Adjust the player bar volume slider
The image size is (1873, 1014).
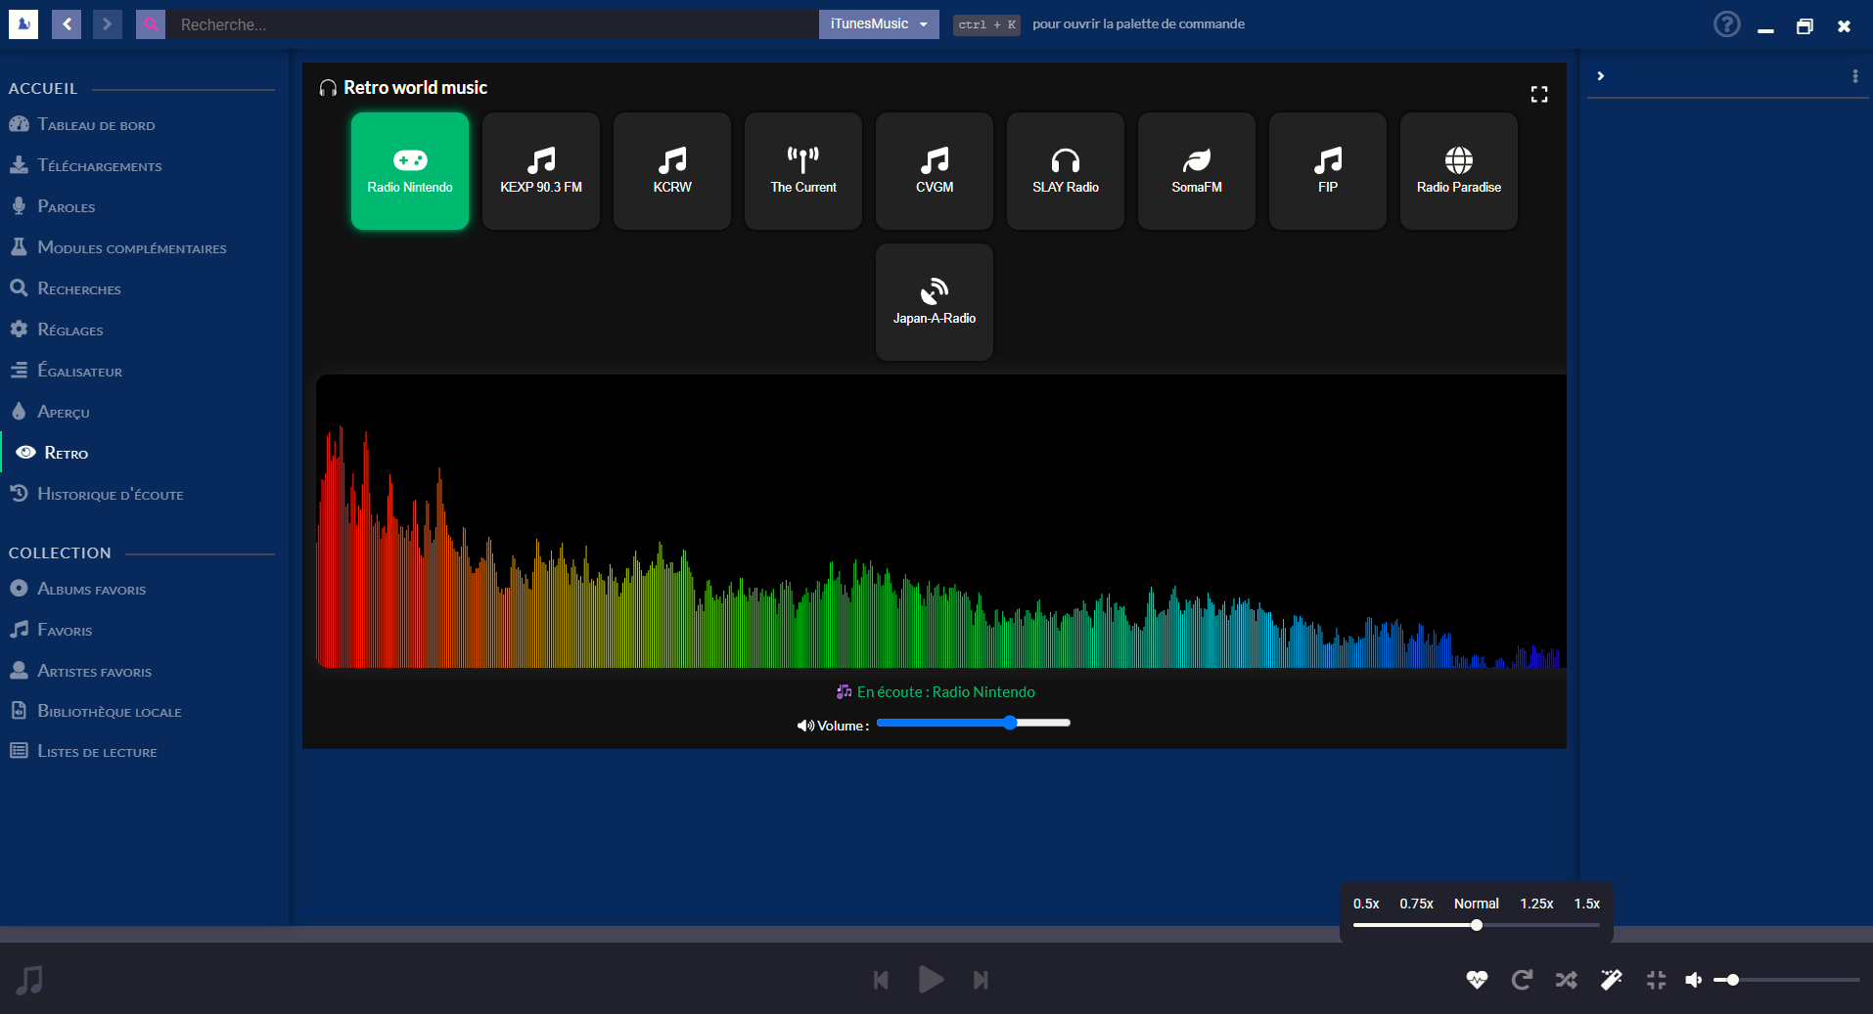pos(1787,980)
